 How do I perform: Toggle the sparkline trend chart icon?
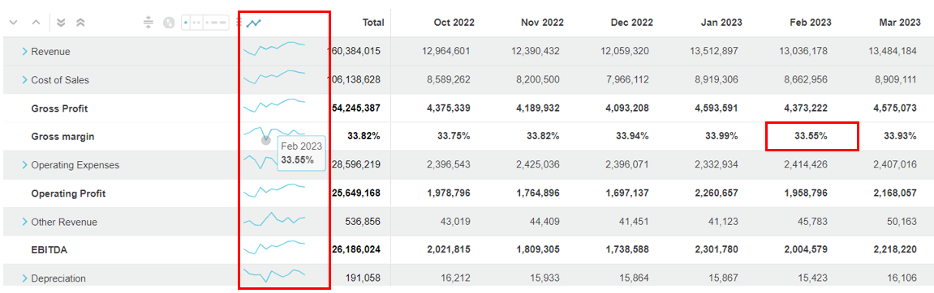point(254,23)
